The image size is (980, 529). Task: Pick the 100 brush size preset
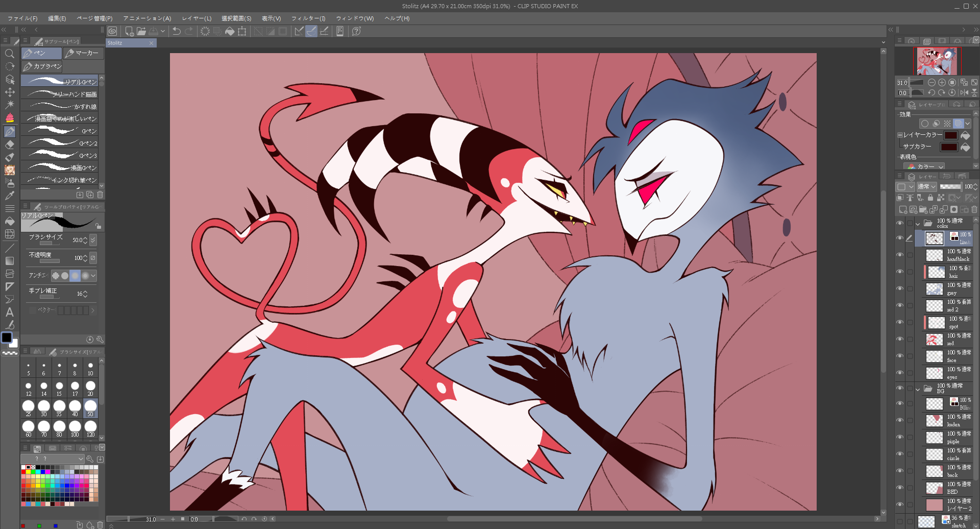coord(75,428)
